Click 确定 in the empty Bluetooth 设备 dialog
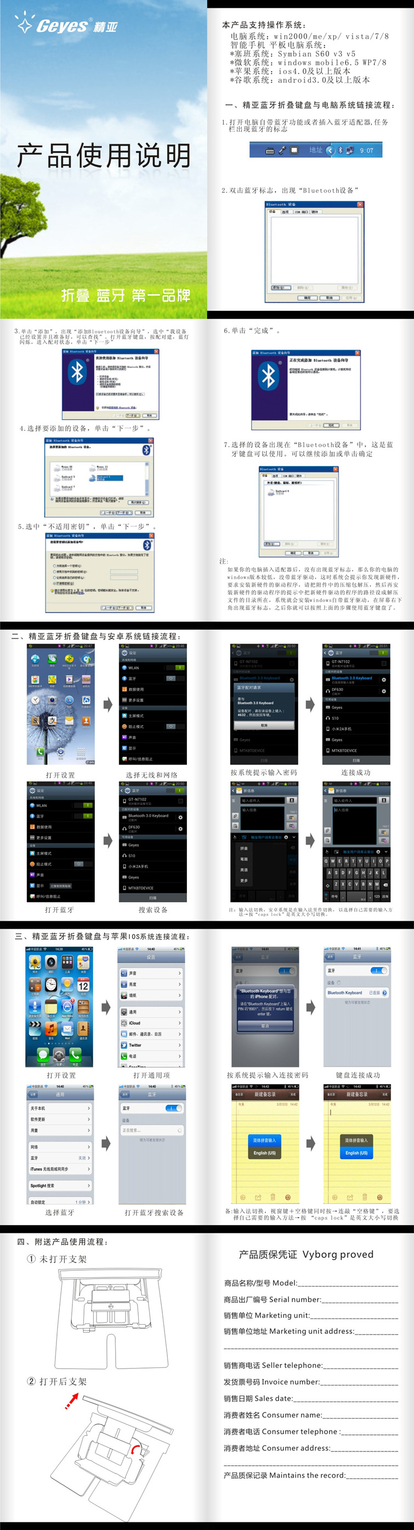This screenshot has width=414, height=1530. (308, 298)
